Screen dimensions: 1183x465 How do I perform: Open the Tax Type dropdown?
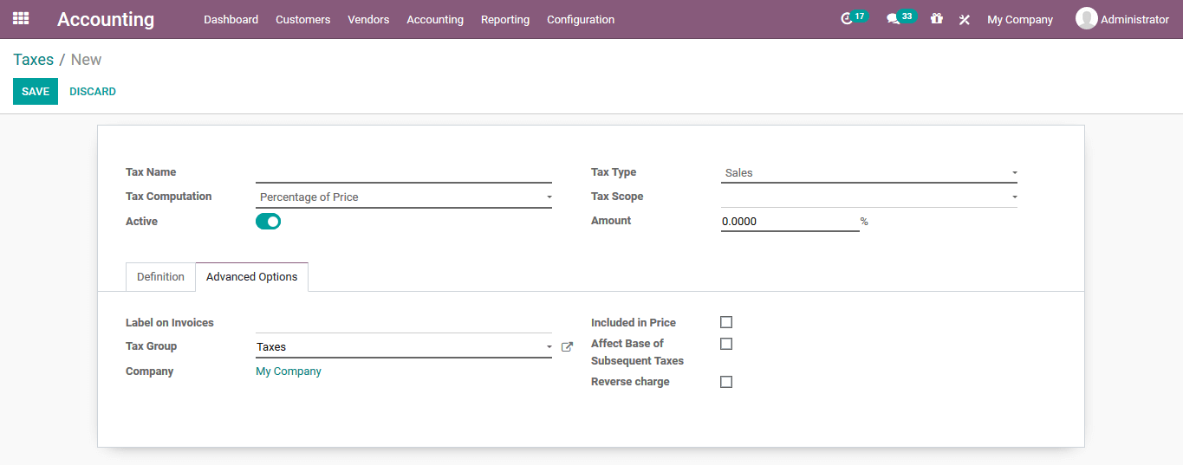[x=868, y=173]
